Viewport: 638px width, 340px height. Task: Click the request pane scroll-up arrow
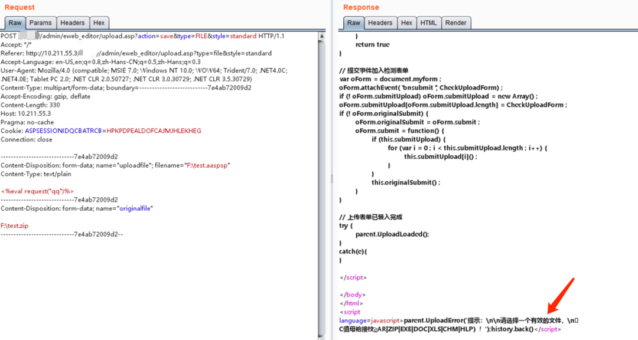(x=322, y=36)
